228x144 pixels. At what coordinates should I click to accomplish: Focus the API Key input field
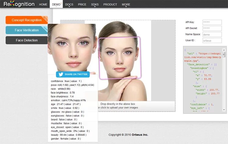point(212,22)
